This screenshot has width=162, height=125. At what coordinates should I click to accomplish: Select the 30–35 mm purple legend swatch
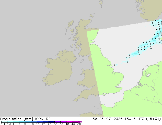click(57, 122)
